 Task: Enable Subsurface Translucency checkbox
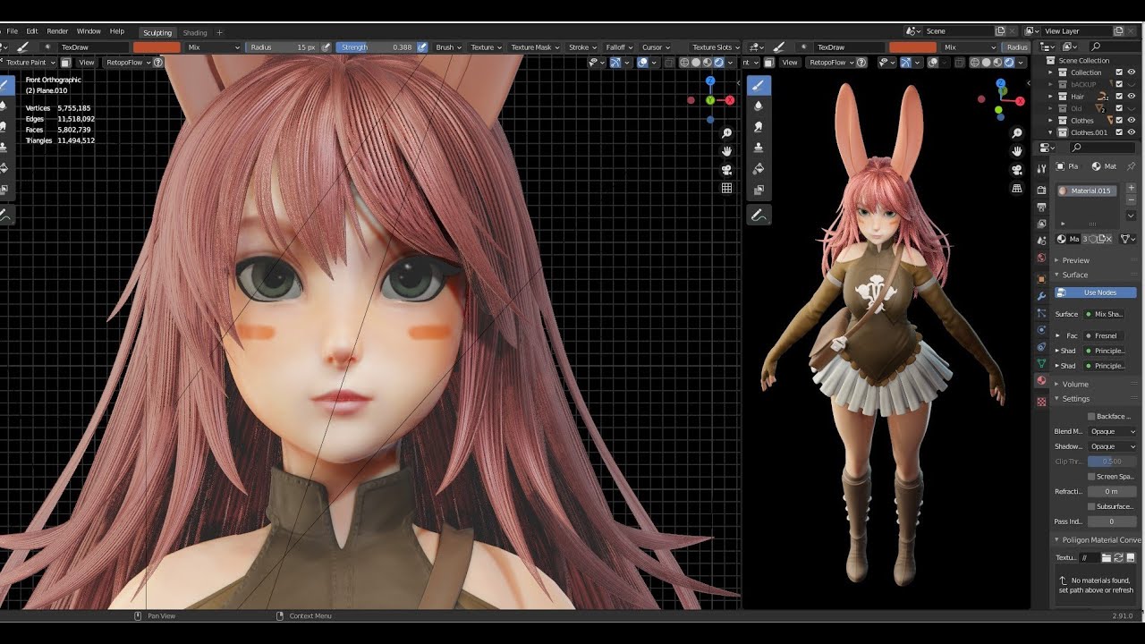coord(1091,506)
